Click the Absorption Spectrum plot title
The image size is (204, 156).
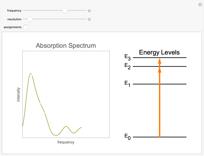click(x=66, y=46)
